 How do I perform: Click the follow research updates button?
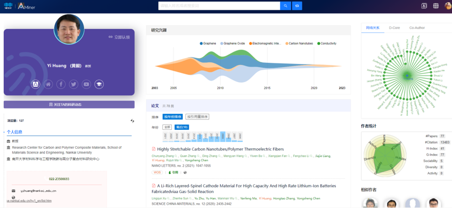(x=69, y=105)
